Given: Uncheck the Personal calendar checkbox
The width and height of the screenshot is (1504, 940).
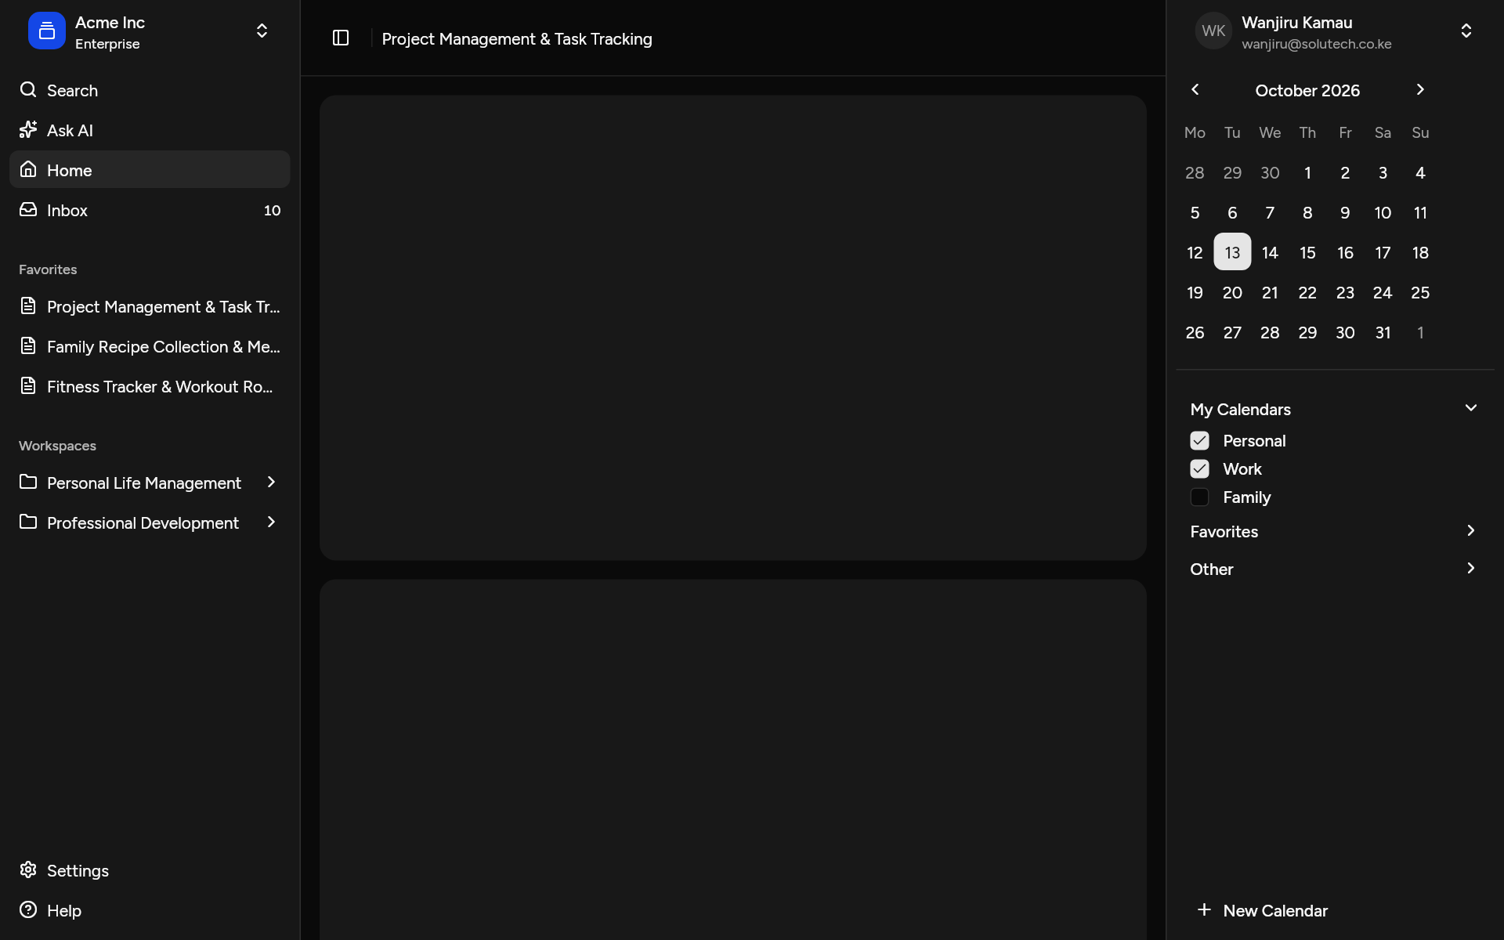Looking at the screenshot, I should coord(1199,440).
